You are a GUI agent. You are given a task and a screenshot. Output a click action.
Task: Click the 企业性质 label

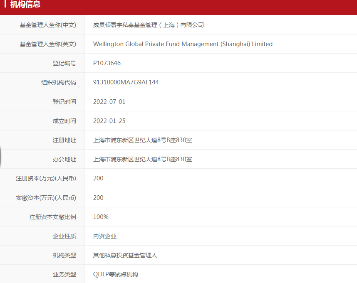click(x=64, y=236)
